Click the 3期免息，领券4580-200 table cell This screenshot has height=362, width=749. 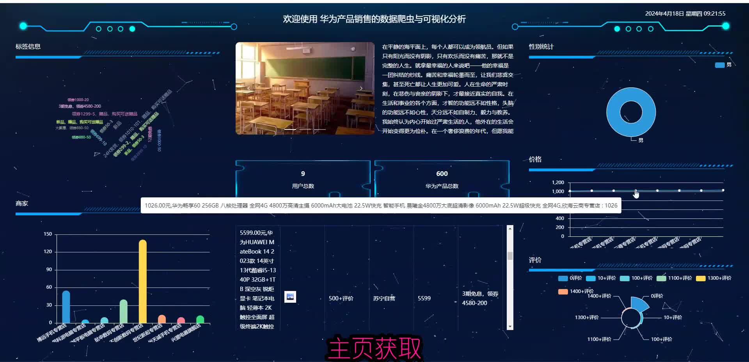click(480, 298)
